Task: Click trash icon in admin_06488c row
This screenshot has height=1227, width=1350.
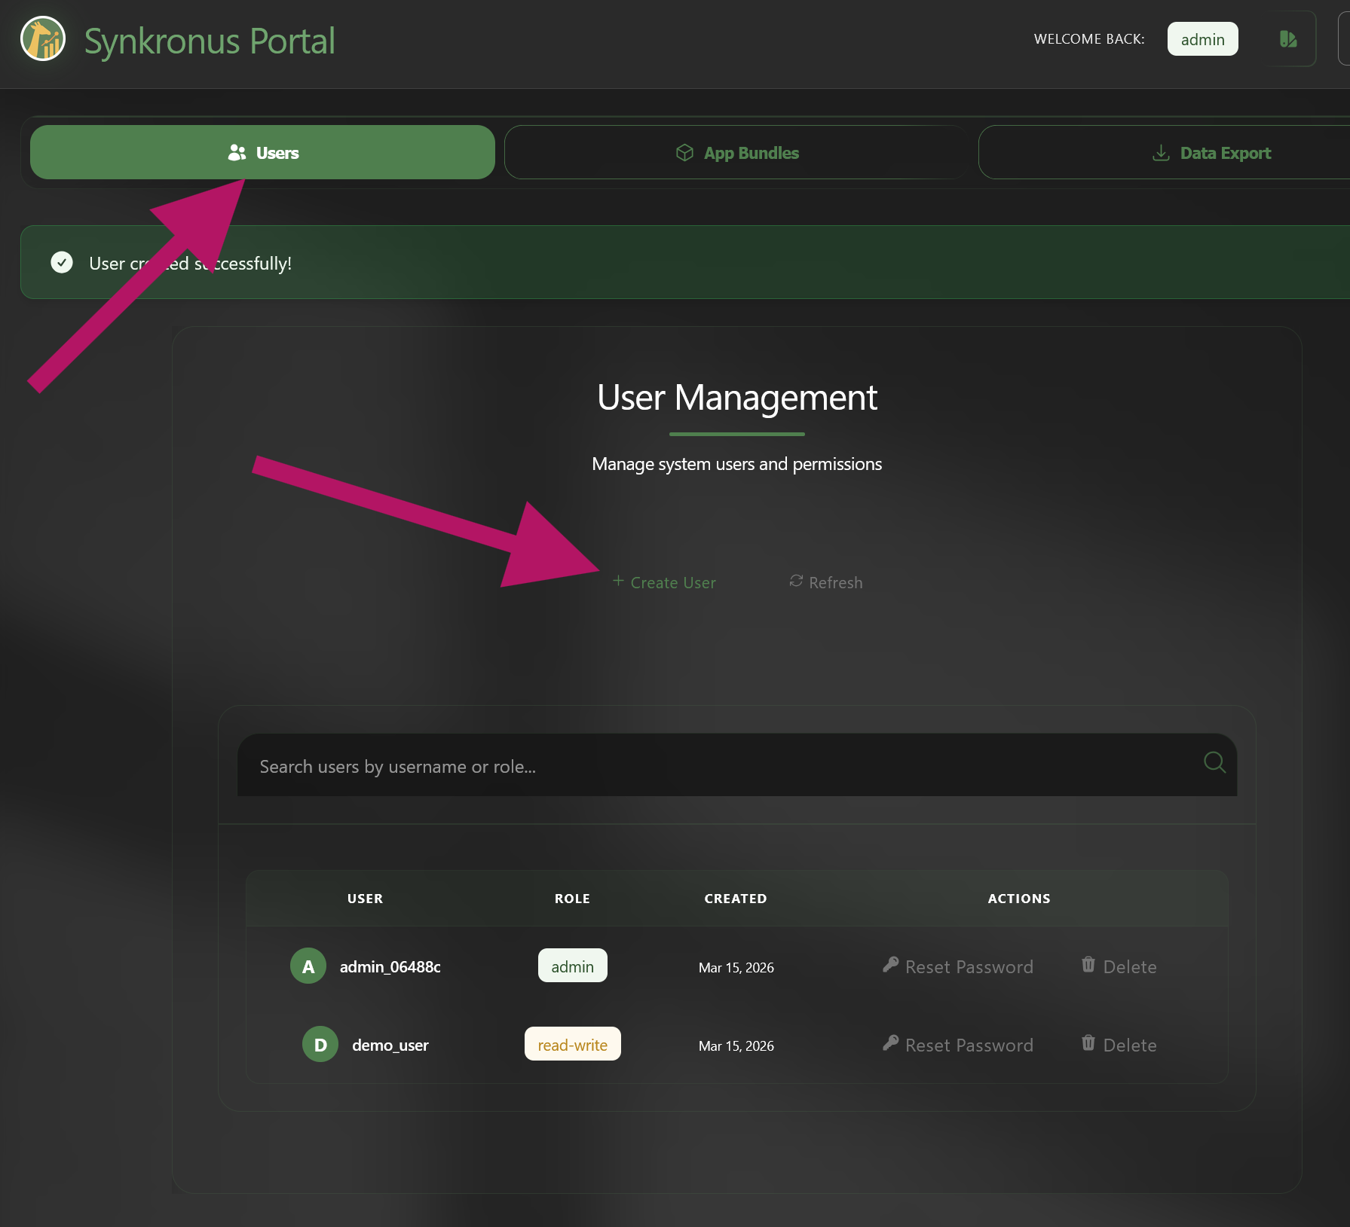Action: [x=1088, y=965]
